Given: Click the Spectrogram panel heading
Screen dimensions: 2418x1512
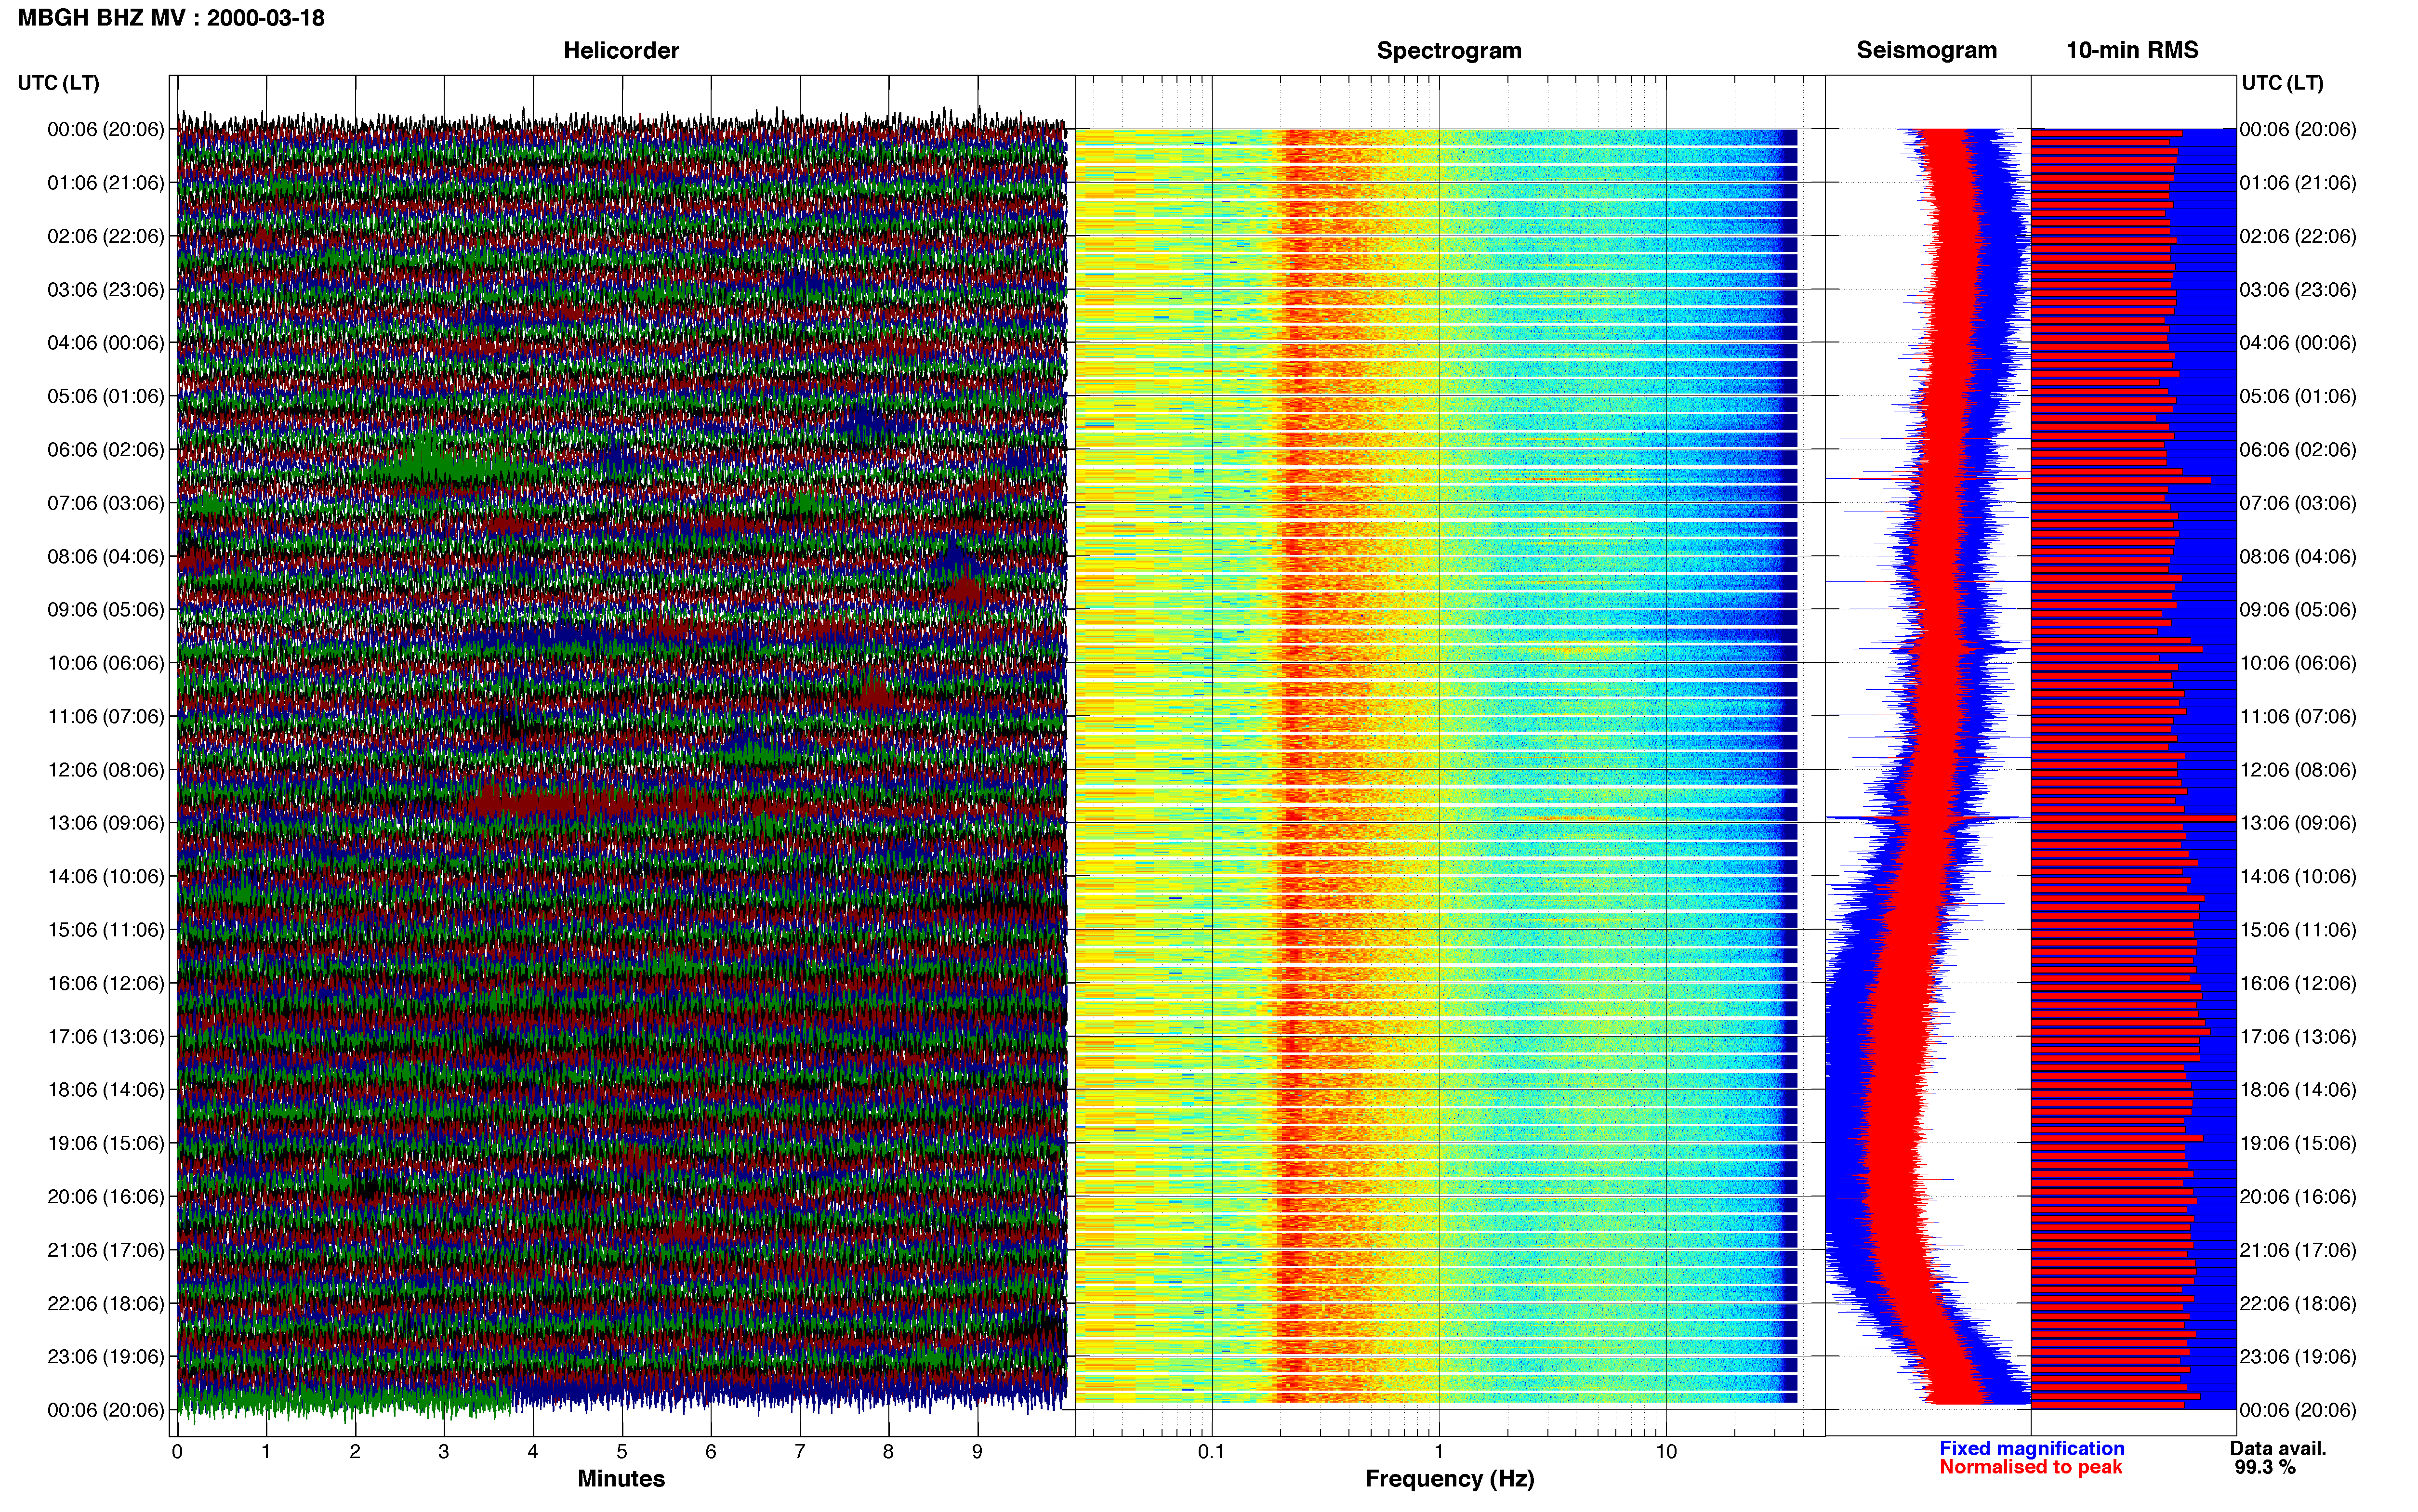Looking at the screenshot, I should coord(1449,50).
